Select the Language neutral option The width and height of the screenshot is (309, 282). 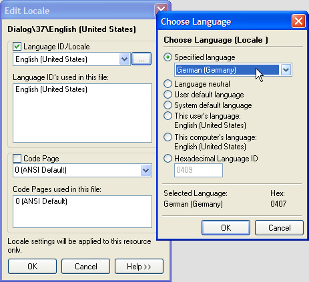point(168,84)
